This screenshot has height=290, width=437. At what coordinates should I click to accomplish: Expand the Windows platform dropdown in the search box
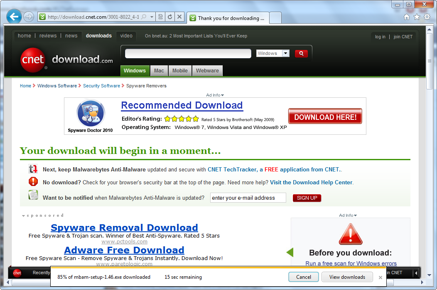(286, 53)
